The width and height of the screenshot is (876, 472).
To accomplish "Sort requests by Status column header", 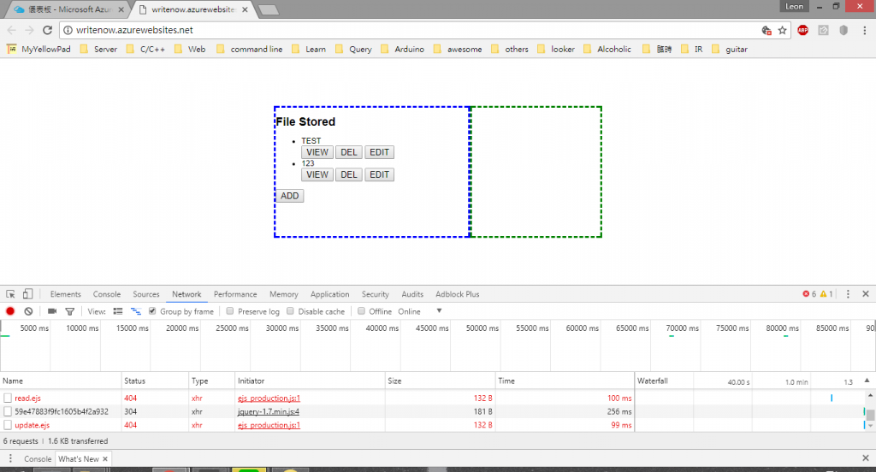I will 155,381.
